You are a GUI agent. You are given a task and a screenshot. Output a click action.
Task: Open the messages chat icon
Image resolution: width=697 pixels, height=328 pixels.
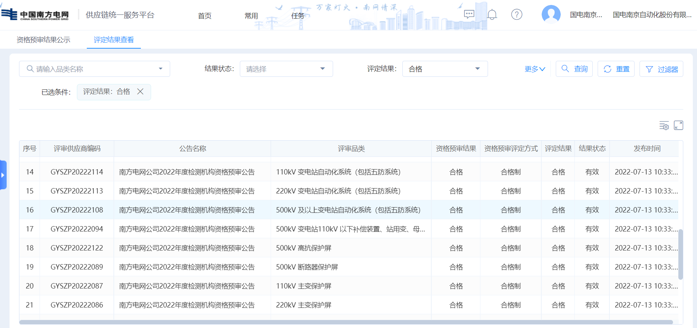click(x=469, y=14)
